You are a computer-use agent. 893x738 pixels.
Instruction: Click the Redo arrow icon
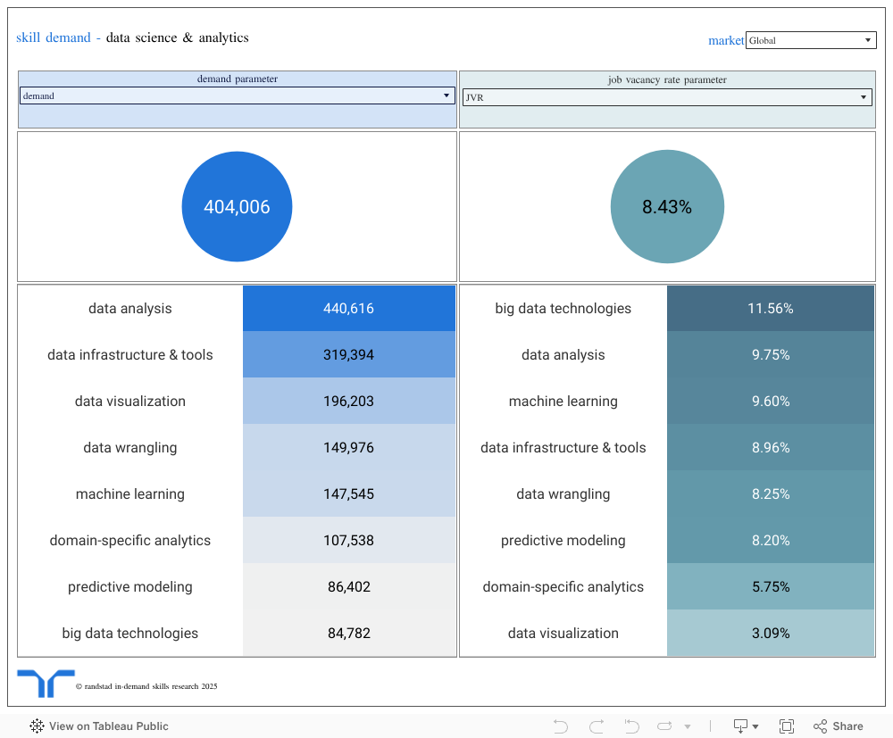click(x=597, y=726)
